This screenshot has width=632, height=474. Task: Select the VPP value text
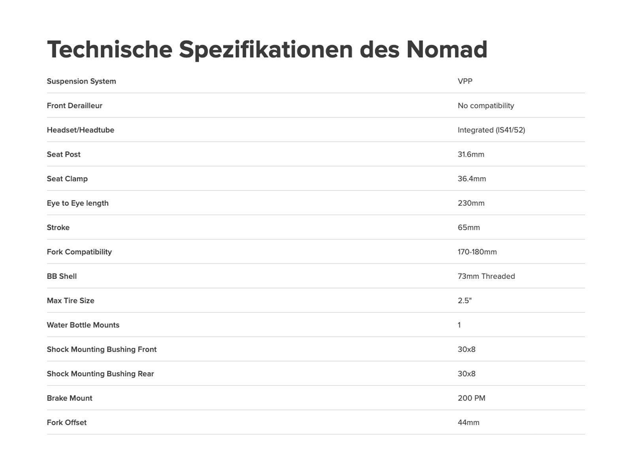[x=465, y=81]
